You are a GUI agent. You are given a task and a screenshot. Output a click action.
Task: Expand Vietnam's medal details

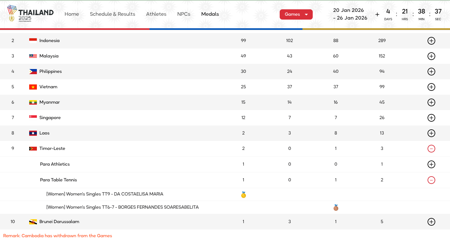click(x=431, y=87)
